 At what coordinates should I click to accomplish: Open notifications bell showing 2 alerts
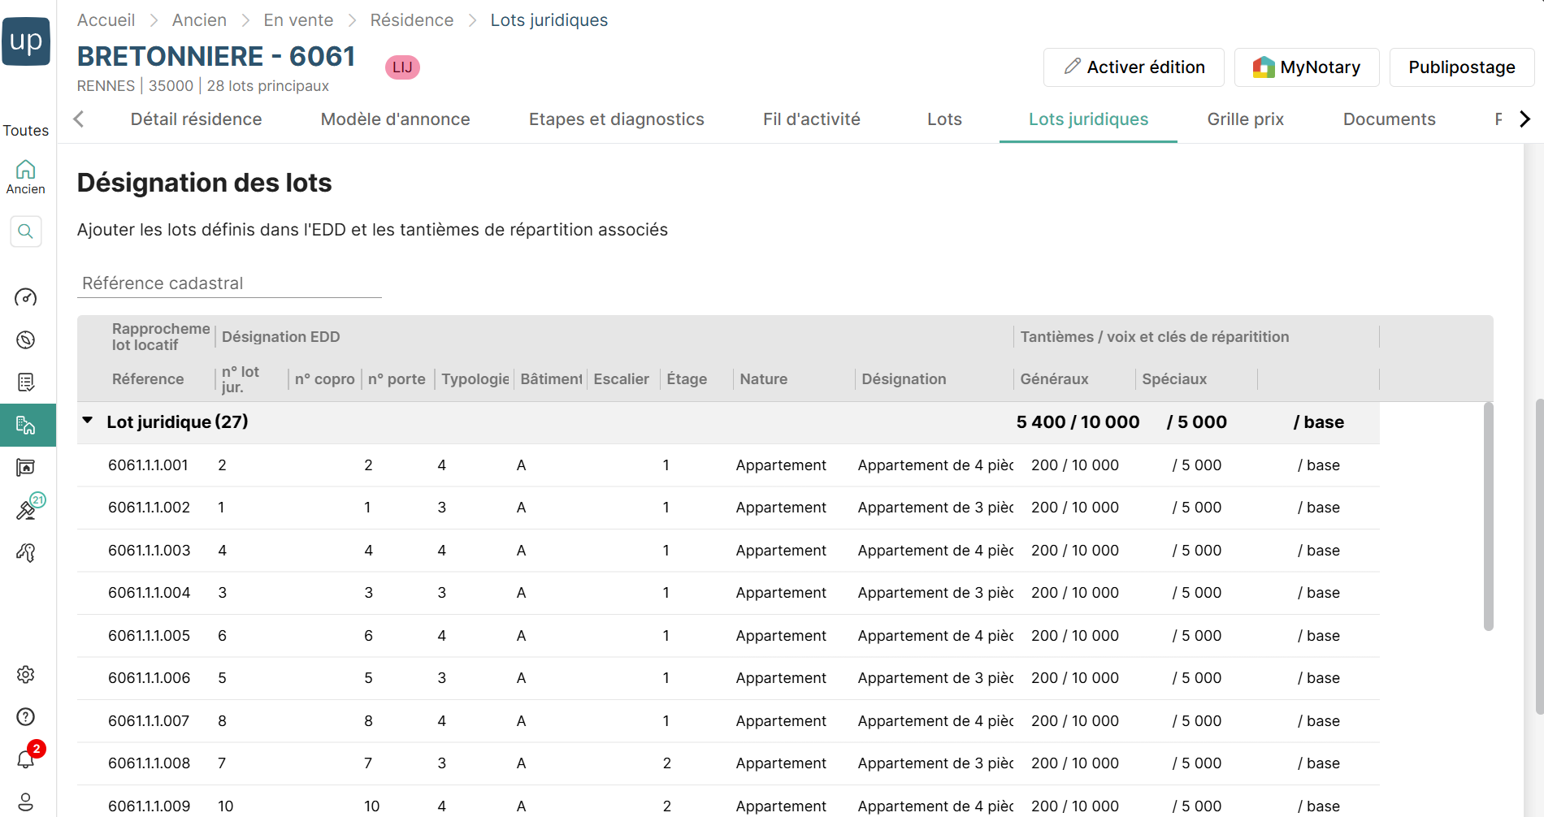click(x=26, y=758)
